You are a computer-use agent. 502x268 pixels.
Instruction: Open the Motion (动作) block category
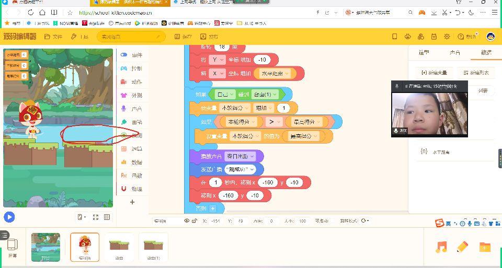(x=131, y=82)
